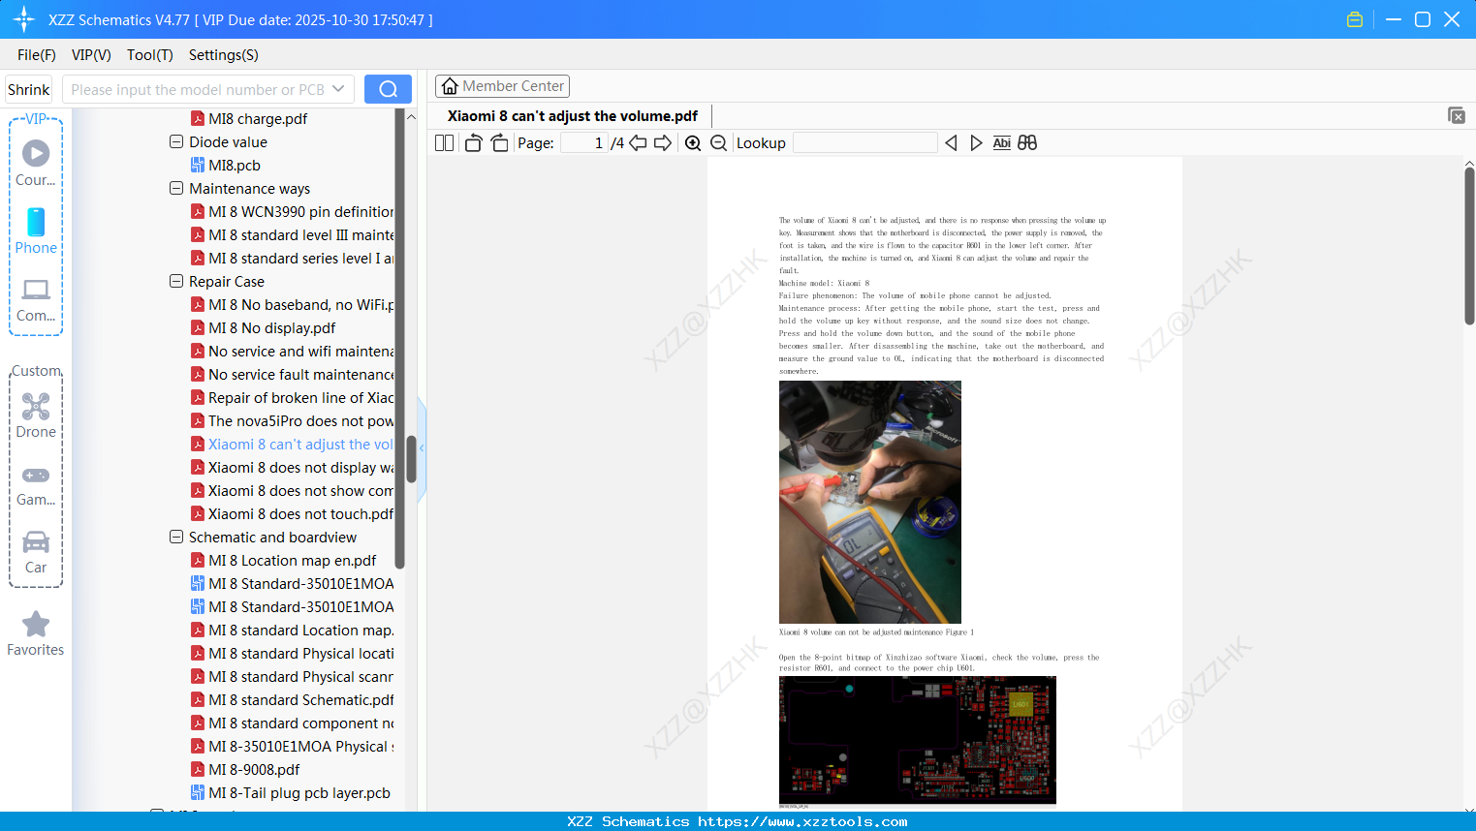Click the Shrink button
The width and height of the screenshot is (1476, 831).
(x=29, y=89)
